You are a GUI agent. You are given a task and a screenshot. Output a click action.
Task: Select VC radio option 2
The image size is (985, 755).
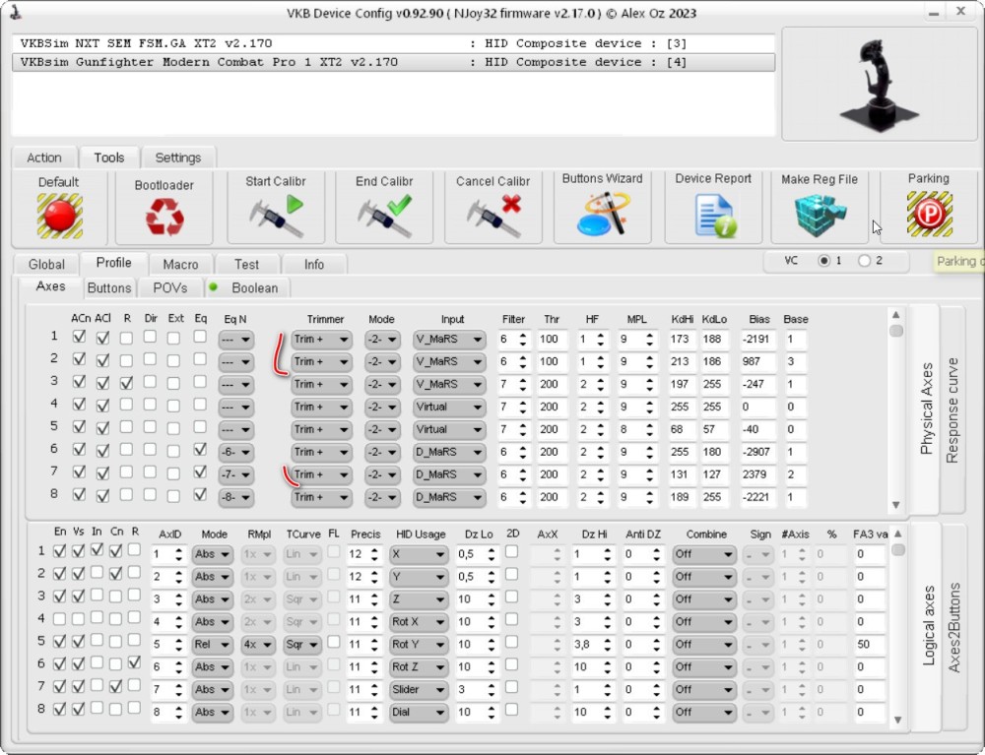(865, 261)
